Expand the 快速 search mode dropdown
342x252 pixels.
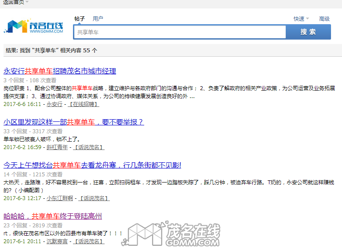click(x=301, y=19)
